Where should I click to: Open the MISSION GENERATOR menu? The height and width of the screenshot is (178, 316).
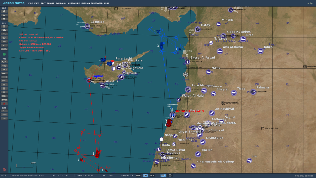point(92,3)
